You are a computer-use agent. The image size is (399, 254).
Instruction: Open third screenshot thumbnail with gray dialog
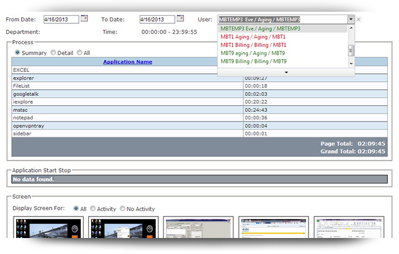(198, 228)
